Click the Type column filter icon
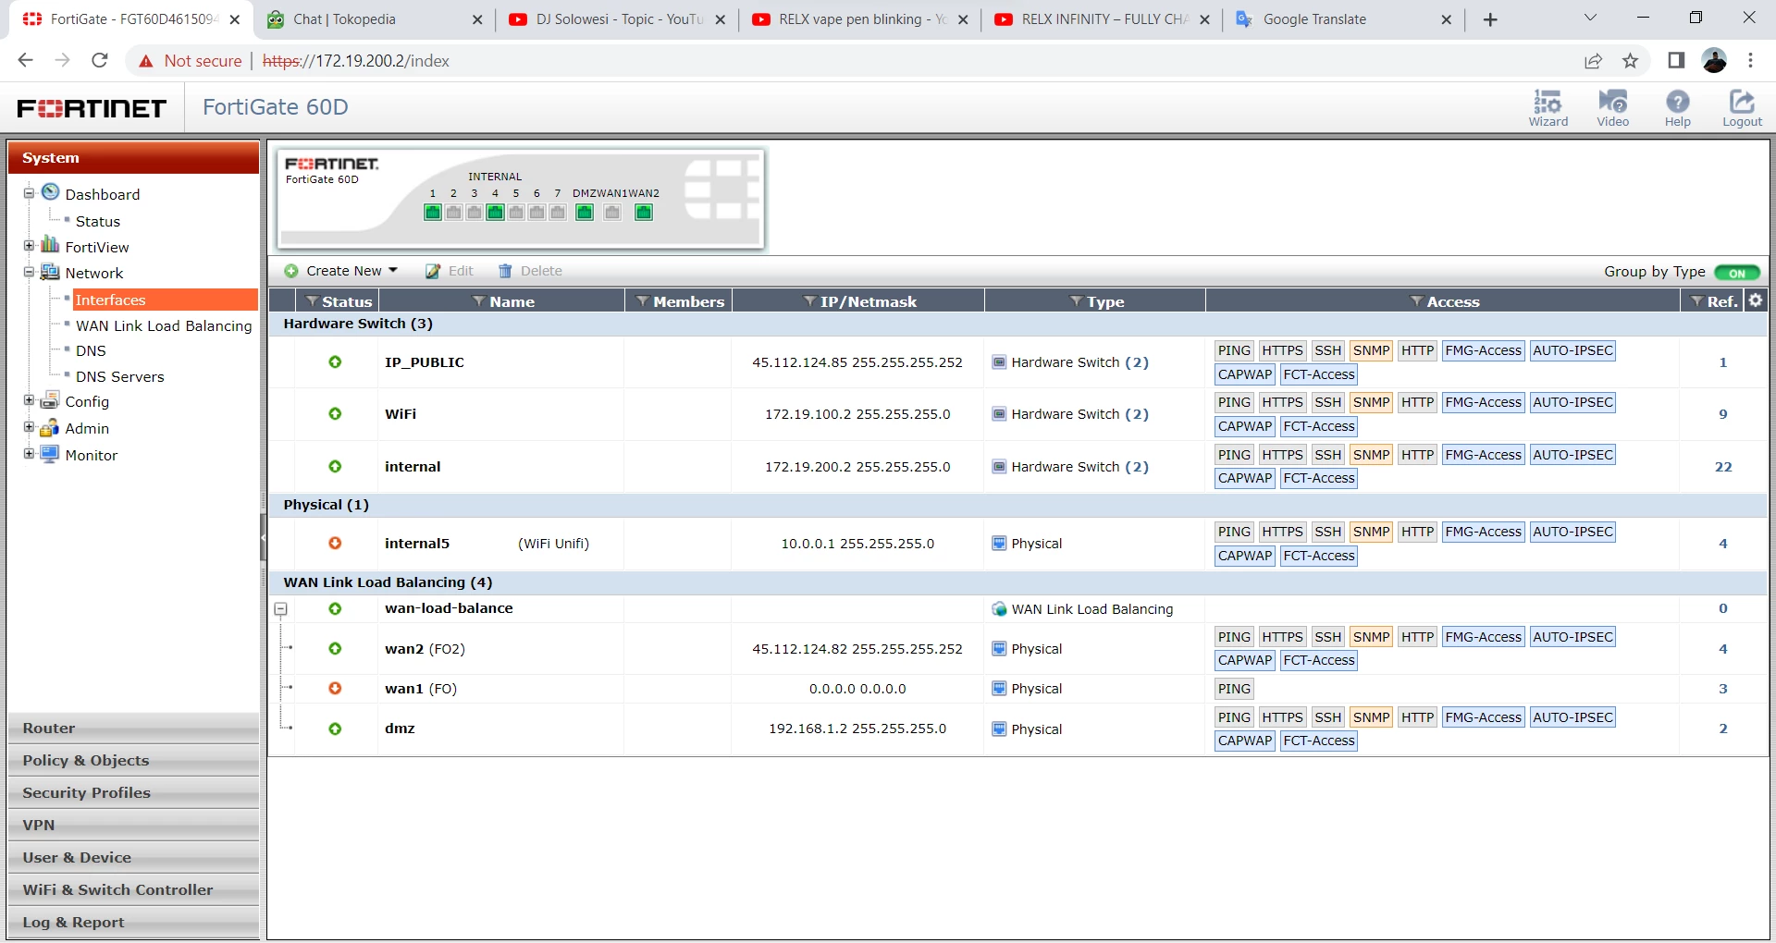The width and height of the screenshot is (1776, 943). (1076, 301)
